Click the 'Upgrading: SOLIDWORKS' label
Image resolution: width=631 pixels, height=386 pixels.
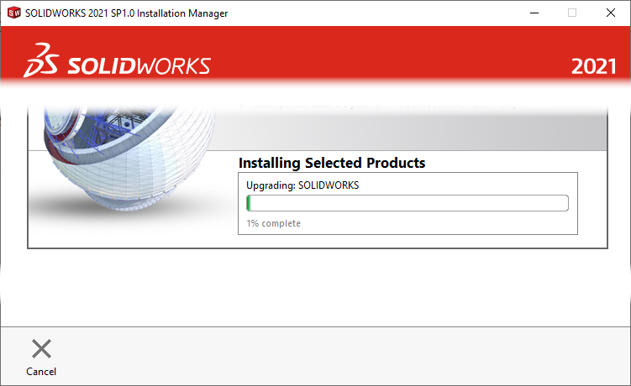click(302, 185)
